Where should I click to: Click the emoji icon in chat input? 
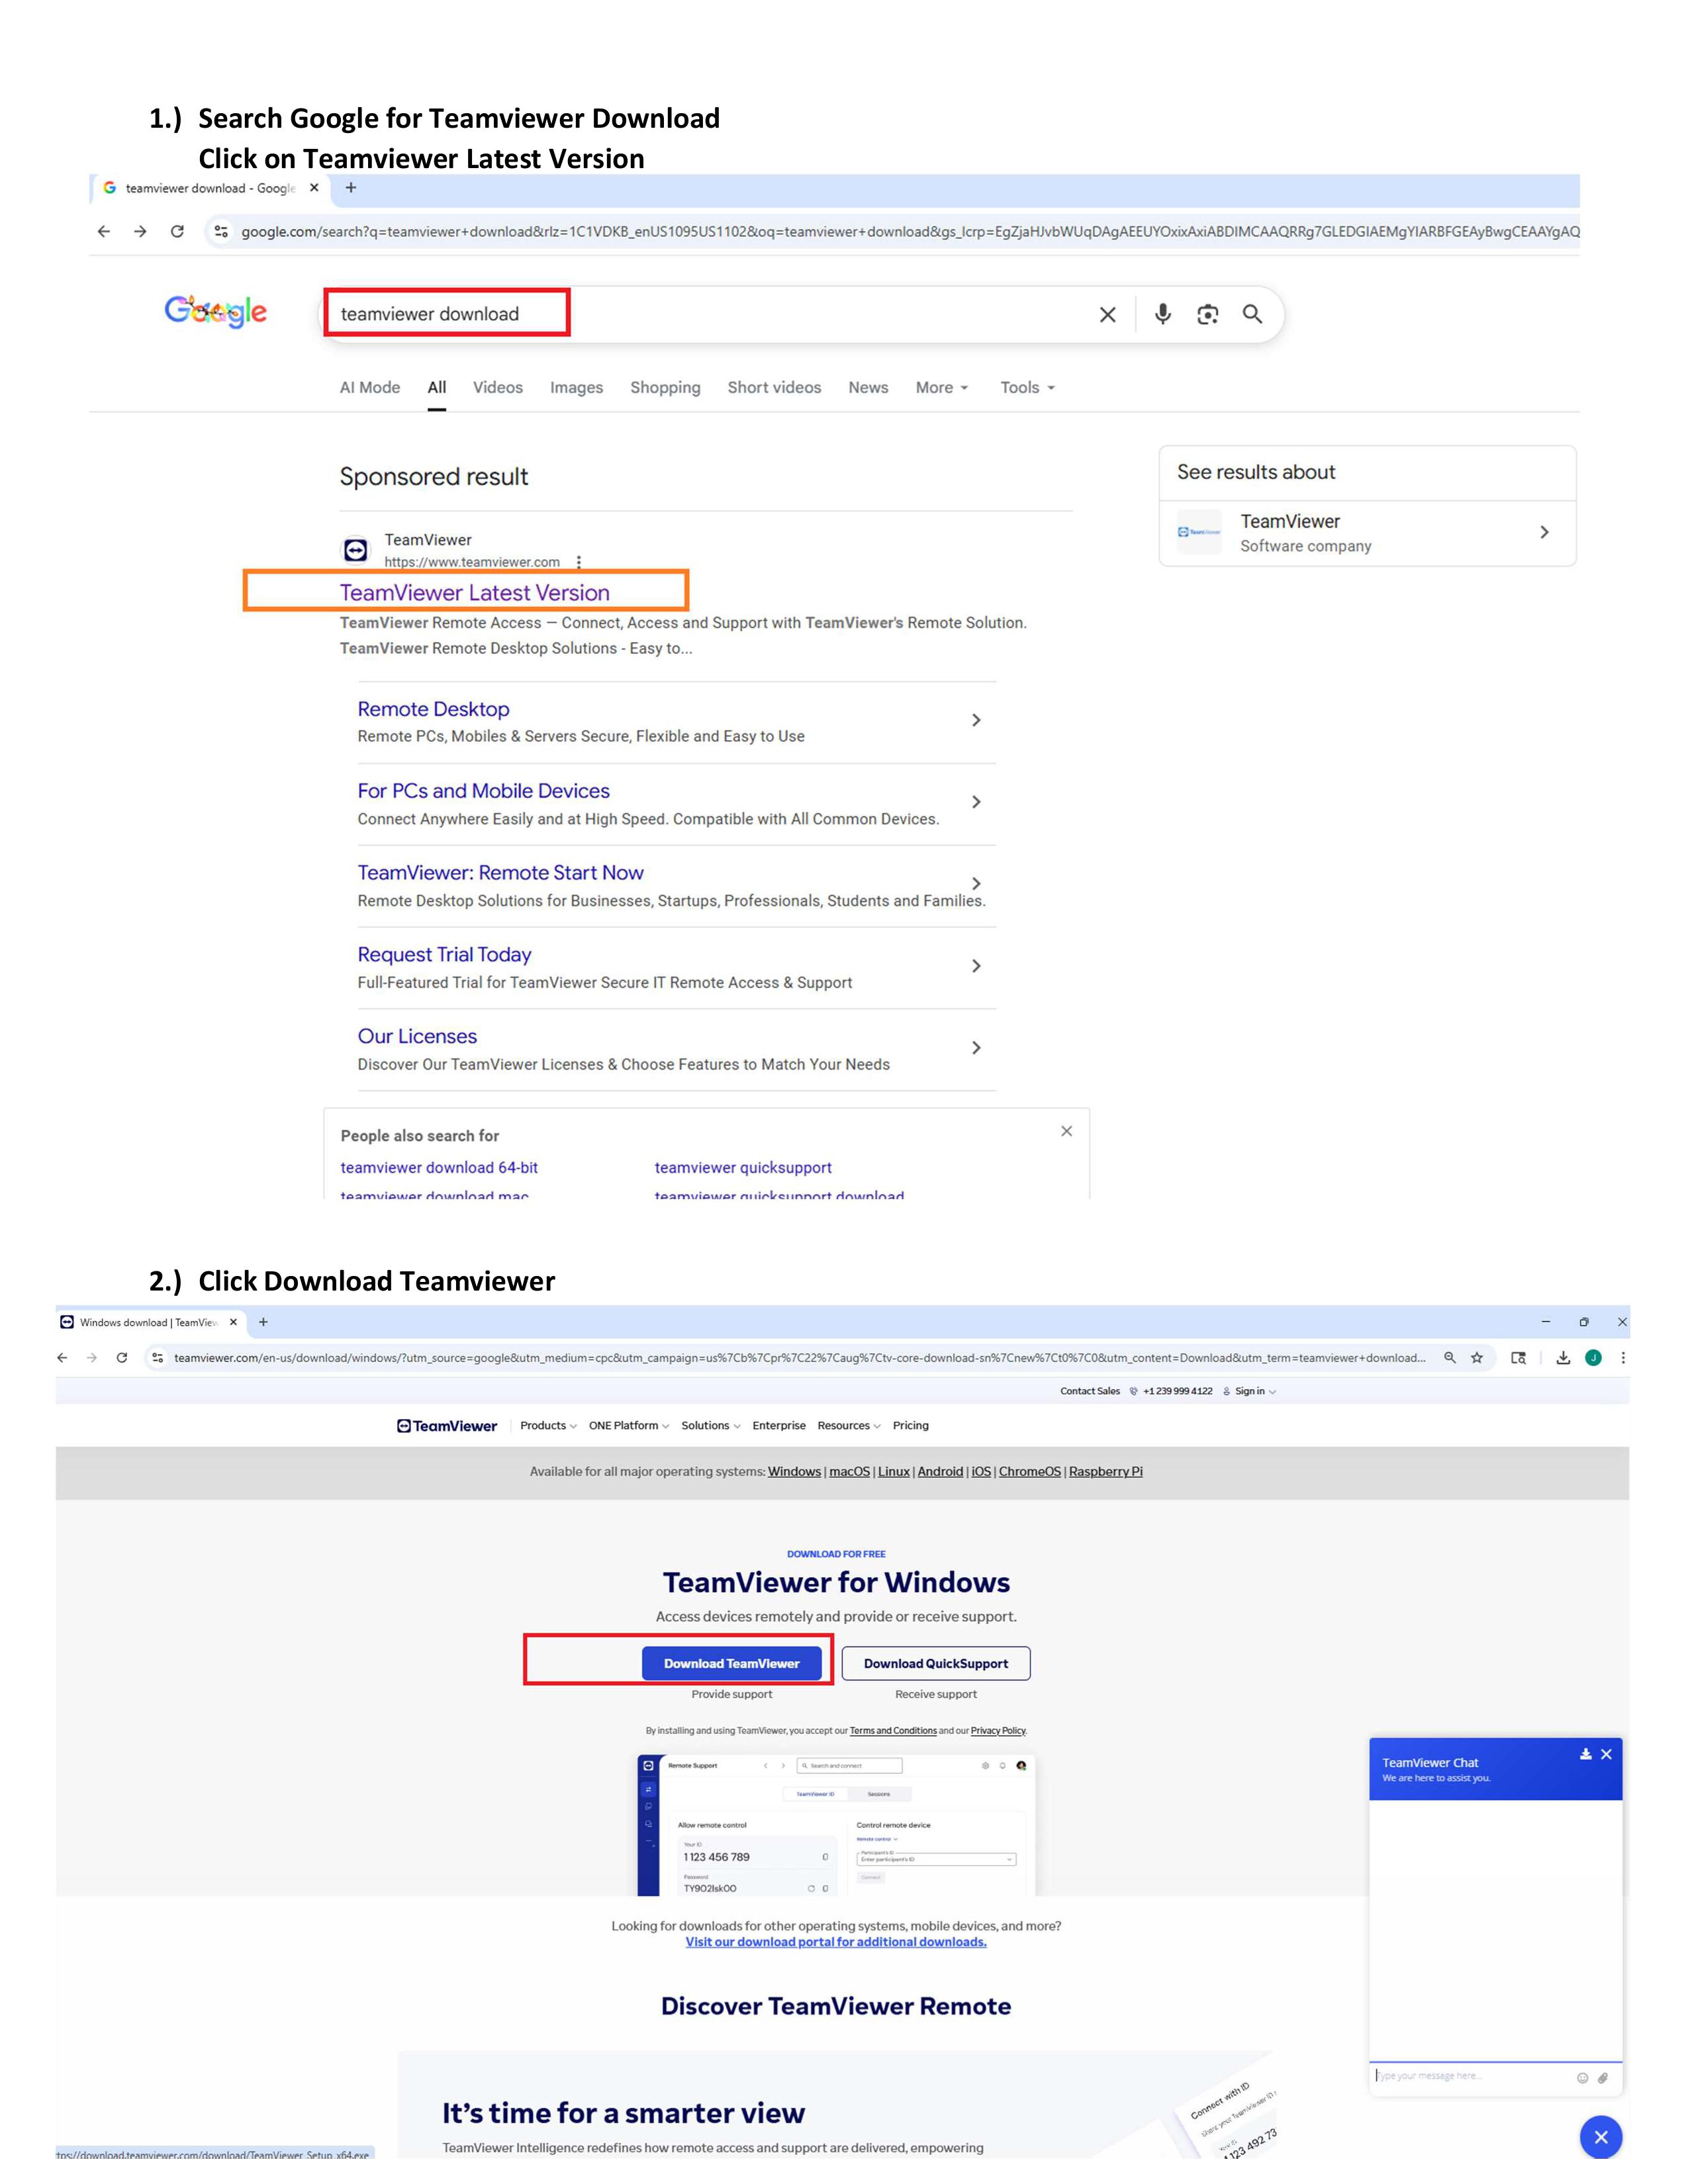[x=1582, y=2077]
